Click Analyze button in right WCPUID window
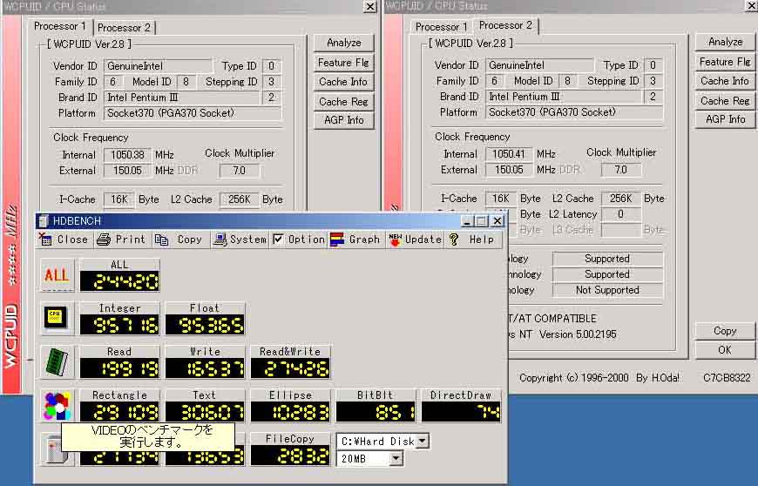The height and width of the screenshot is (486, 758). click(725, 42)
